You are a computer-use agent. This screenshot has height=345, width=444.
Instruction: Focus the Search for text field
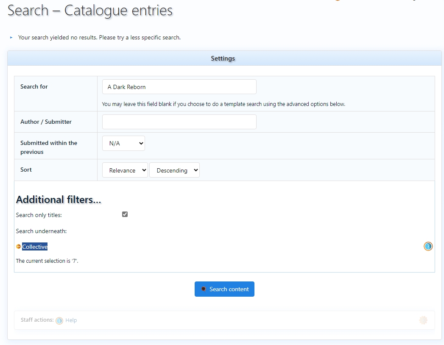point(179,87)
